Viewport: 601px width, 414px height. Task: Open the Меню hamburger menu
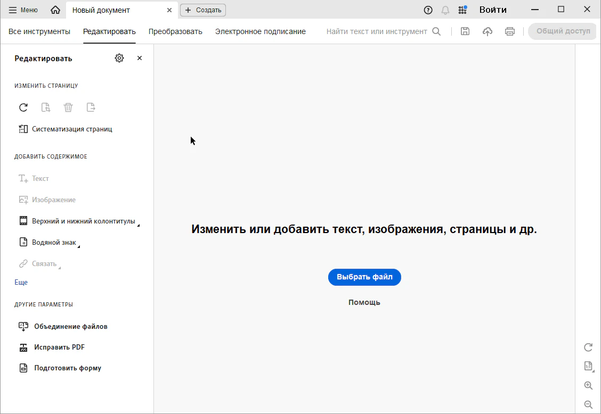coord(23,10)
